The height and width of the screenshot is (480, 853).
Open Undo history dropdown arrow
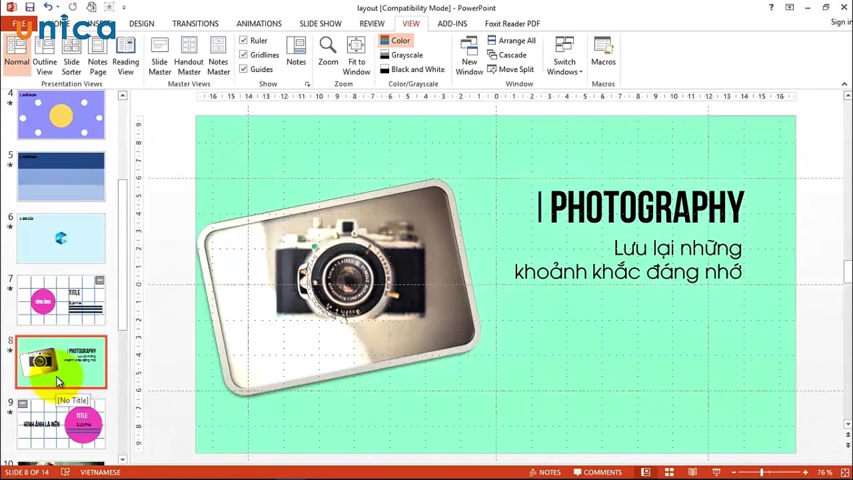point(58,7)
